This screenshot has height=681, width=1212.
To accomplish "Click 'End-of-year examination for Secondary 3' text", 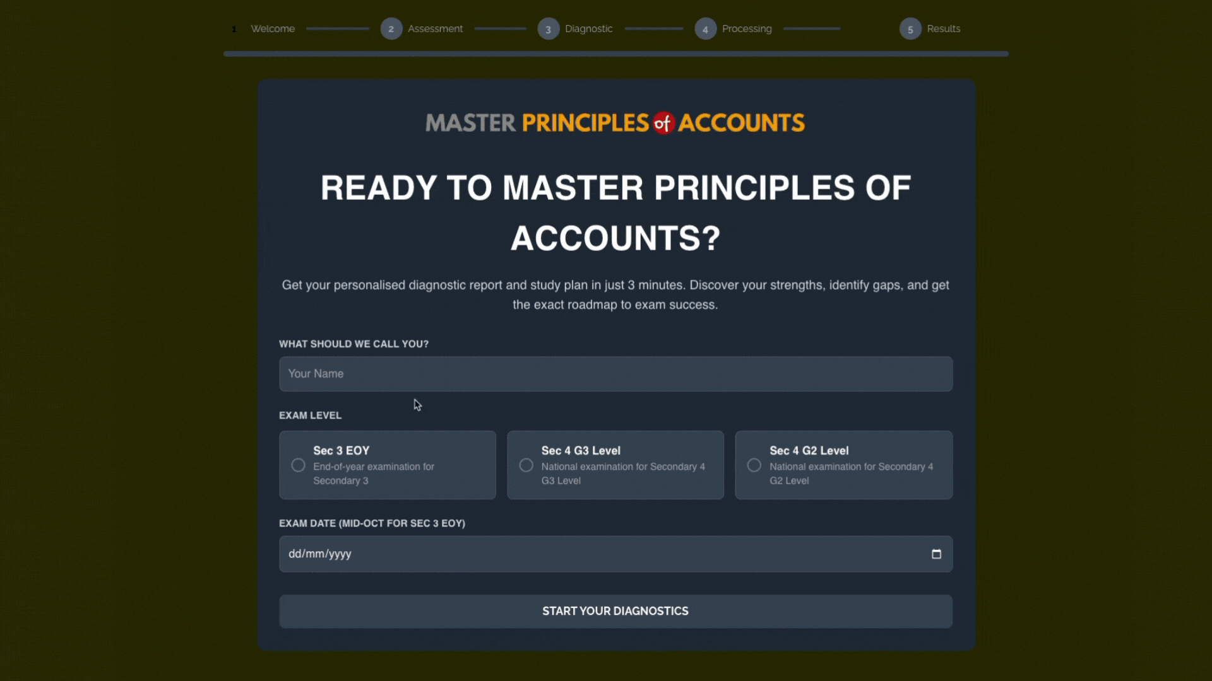I will coord(374,474).
